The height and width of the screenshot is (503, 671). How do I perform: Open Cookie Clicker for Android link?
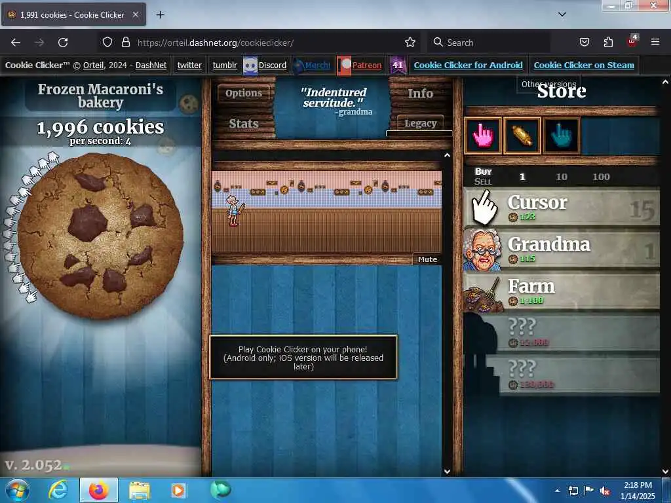(x=468, y=65)
